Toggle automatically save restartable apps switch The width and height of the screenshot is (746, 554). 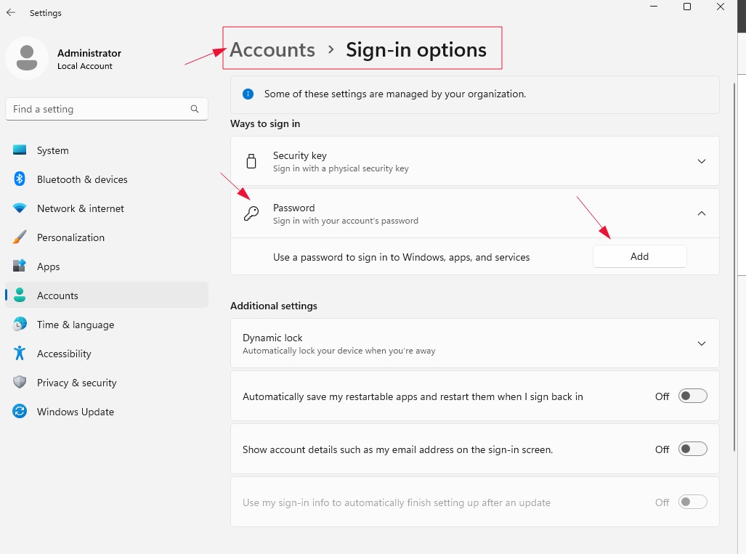[692, 396]
